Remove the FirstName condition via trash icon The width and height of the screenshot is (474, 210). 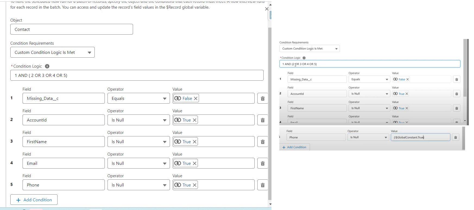pos(263,142)
